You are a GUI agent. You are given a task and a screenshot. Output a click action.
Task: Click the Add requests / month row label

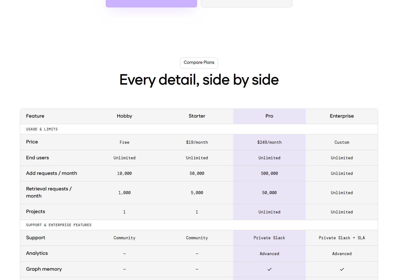point(52,173)
